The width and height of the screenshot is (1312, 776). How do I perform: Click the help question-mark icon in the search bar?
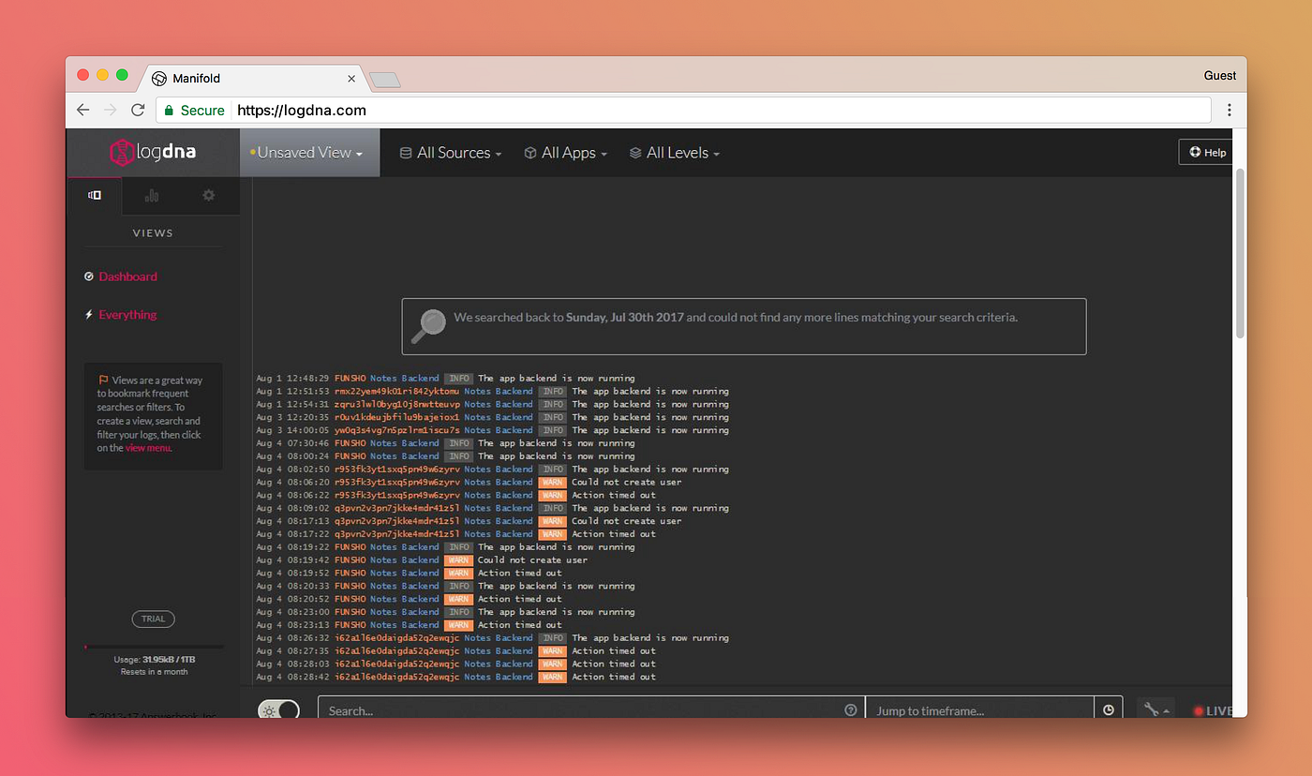[851, 709]
